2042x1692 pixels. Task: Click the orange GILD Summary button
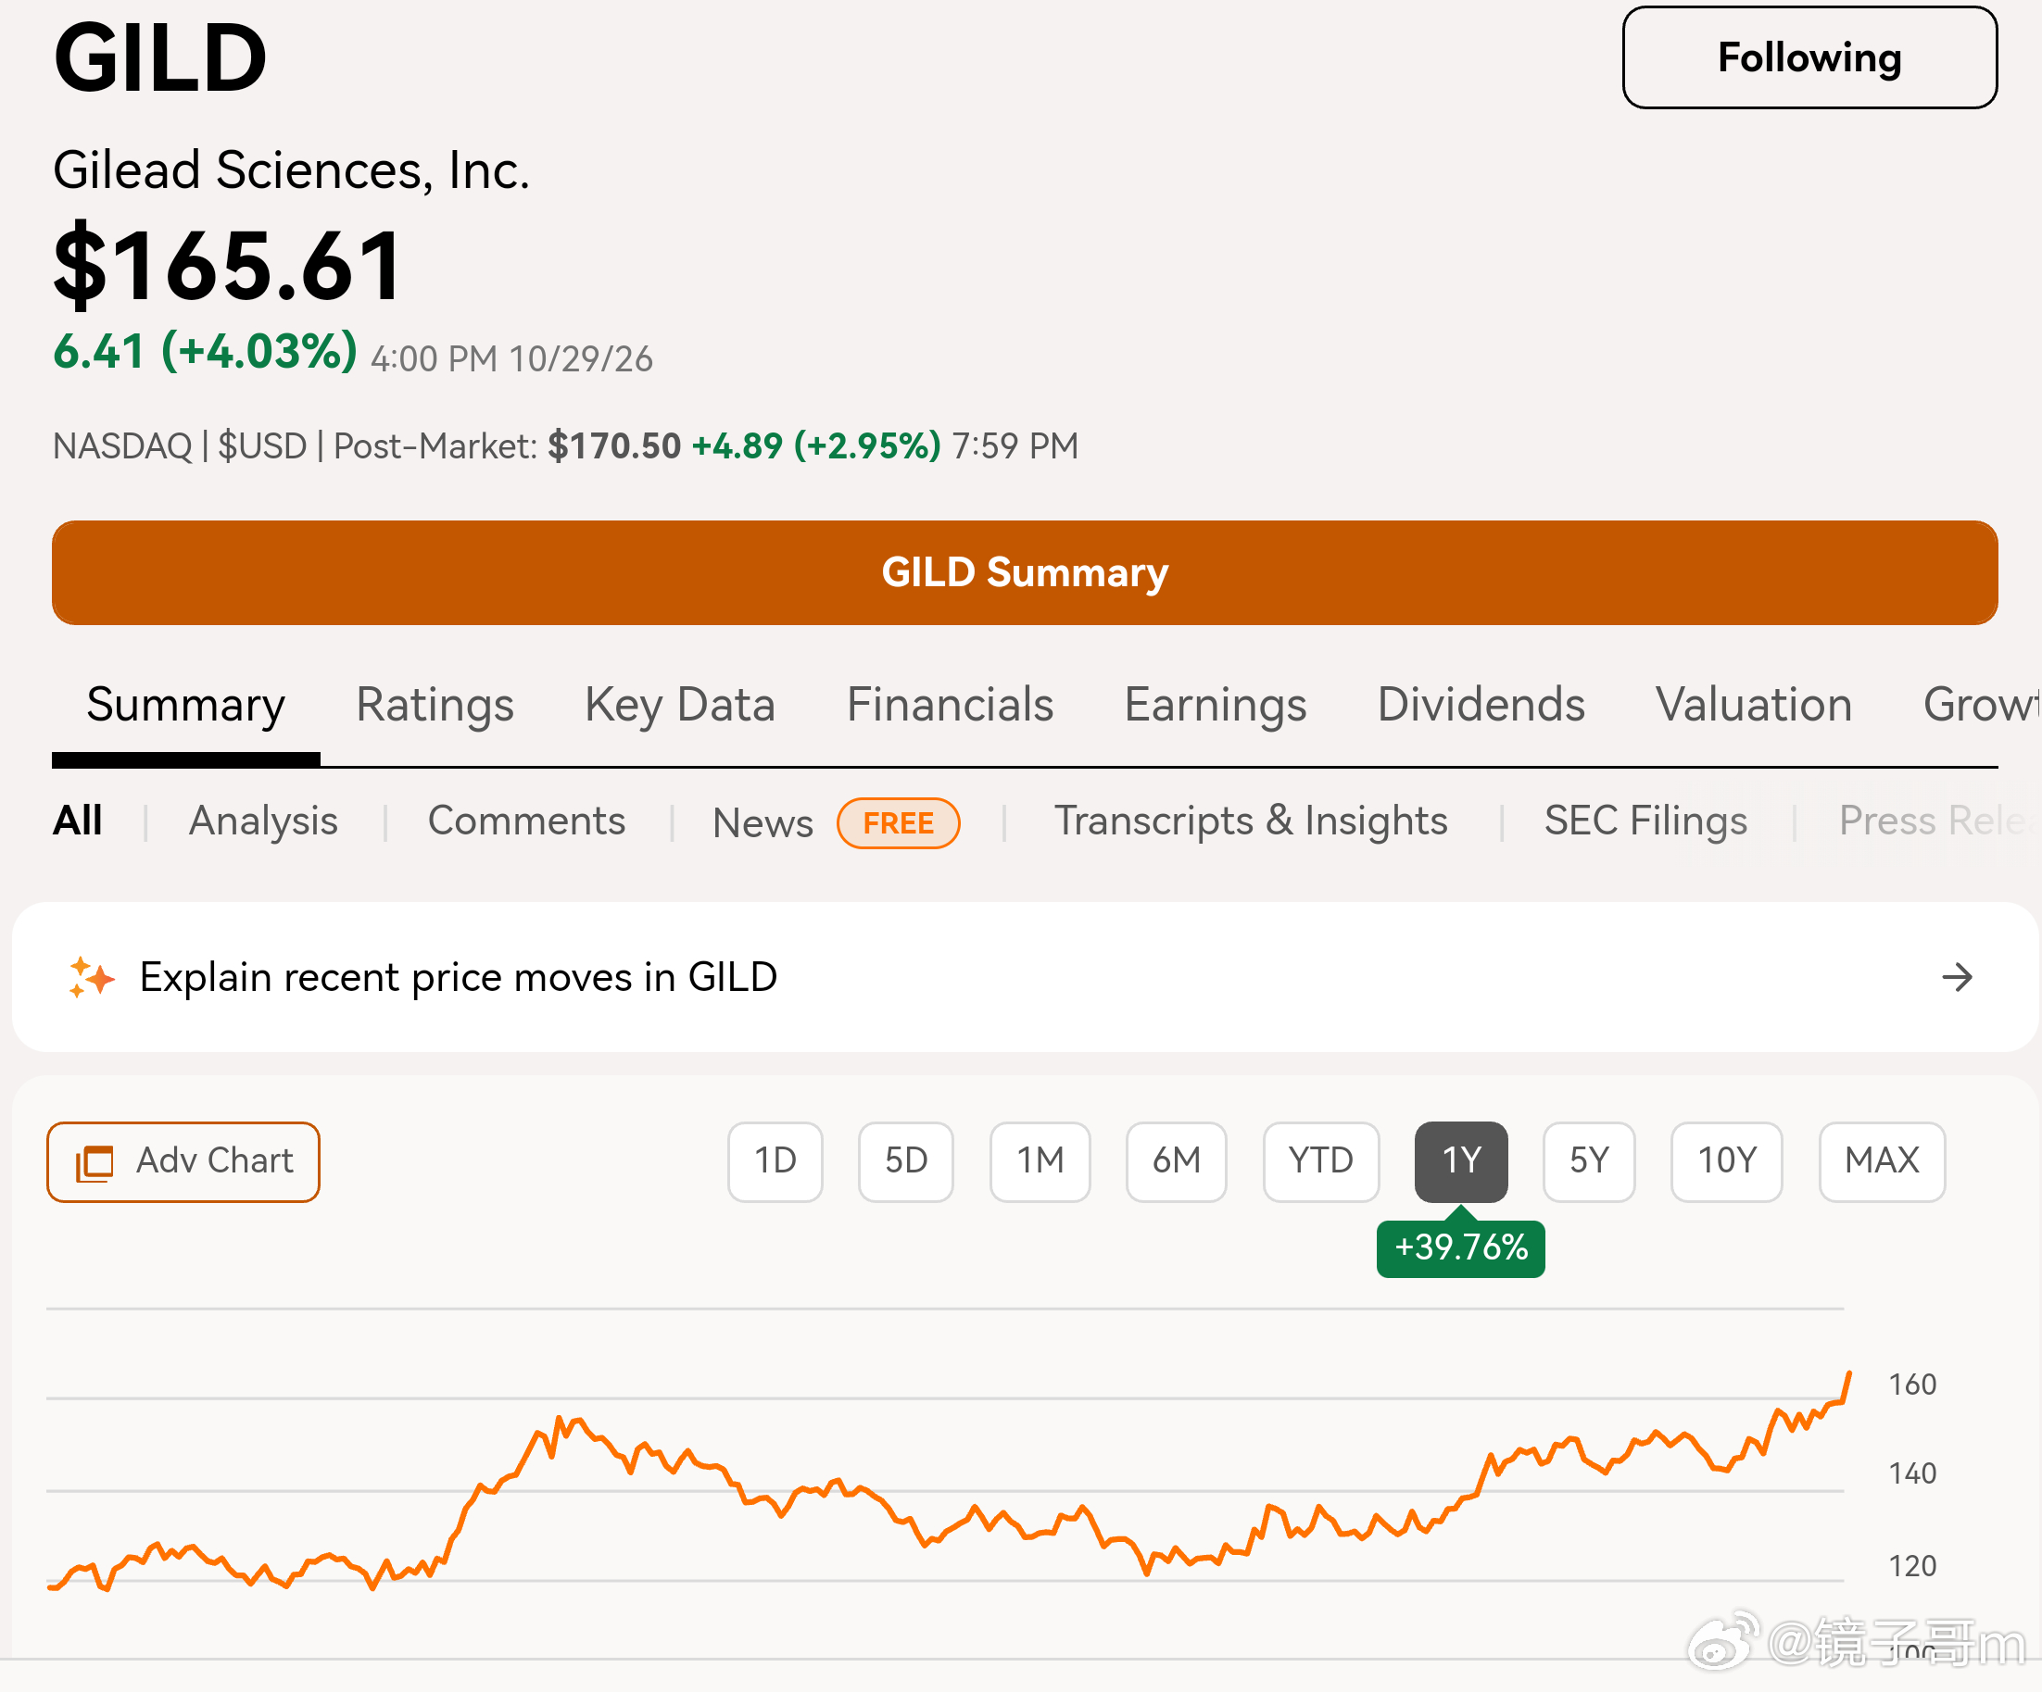(x=1025, y=572)
